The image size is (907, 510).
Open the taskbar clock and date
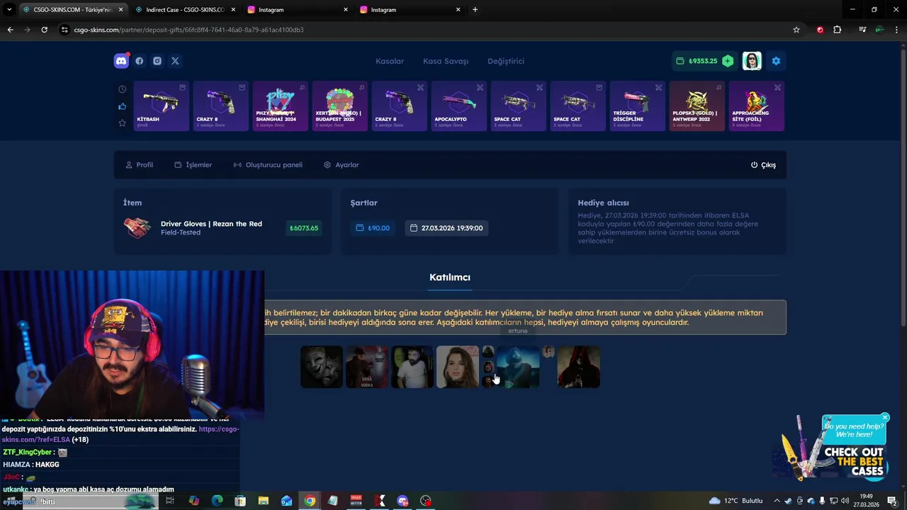tap(867, 501)
